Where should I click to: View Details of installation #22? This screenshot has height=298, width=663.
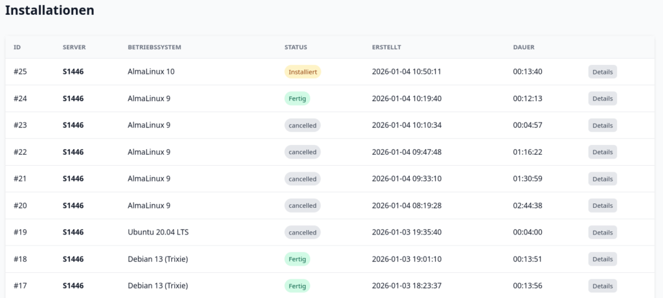point(602,152)
